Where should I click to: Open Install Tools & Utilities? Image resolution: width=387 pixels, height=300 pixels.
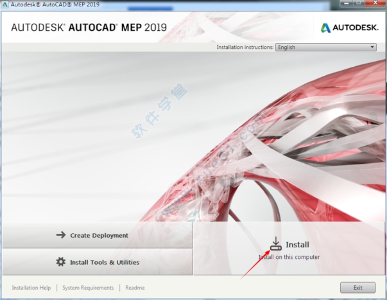98,262
